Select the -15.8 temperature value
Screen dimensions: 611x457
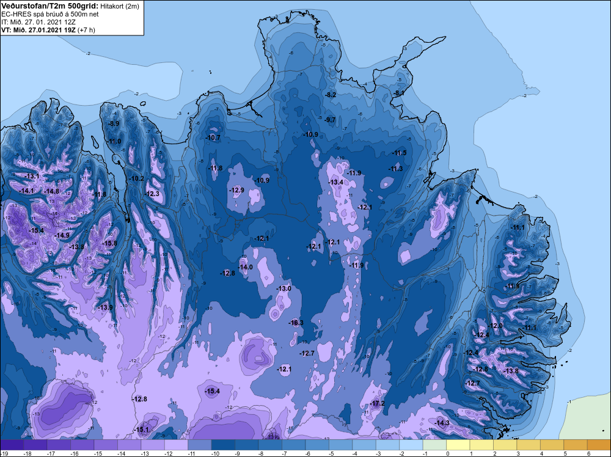[109, 243]
